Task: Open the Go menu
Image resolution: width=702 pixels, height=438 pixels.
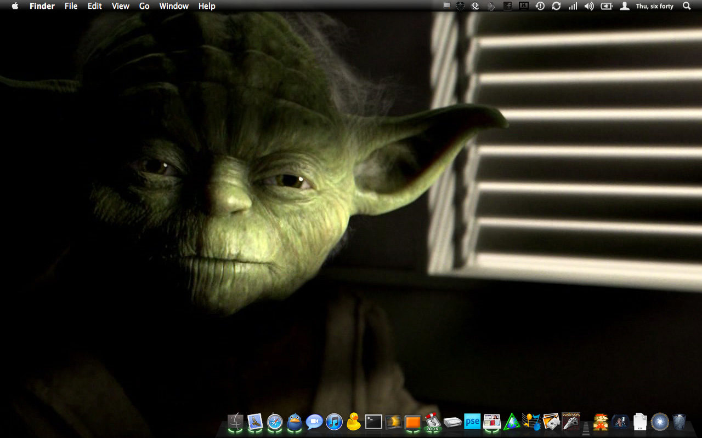Action: pos(144,6)
